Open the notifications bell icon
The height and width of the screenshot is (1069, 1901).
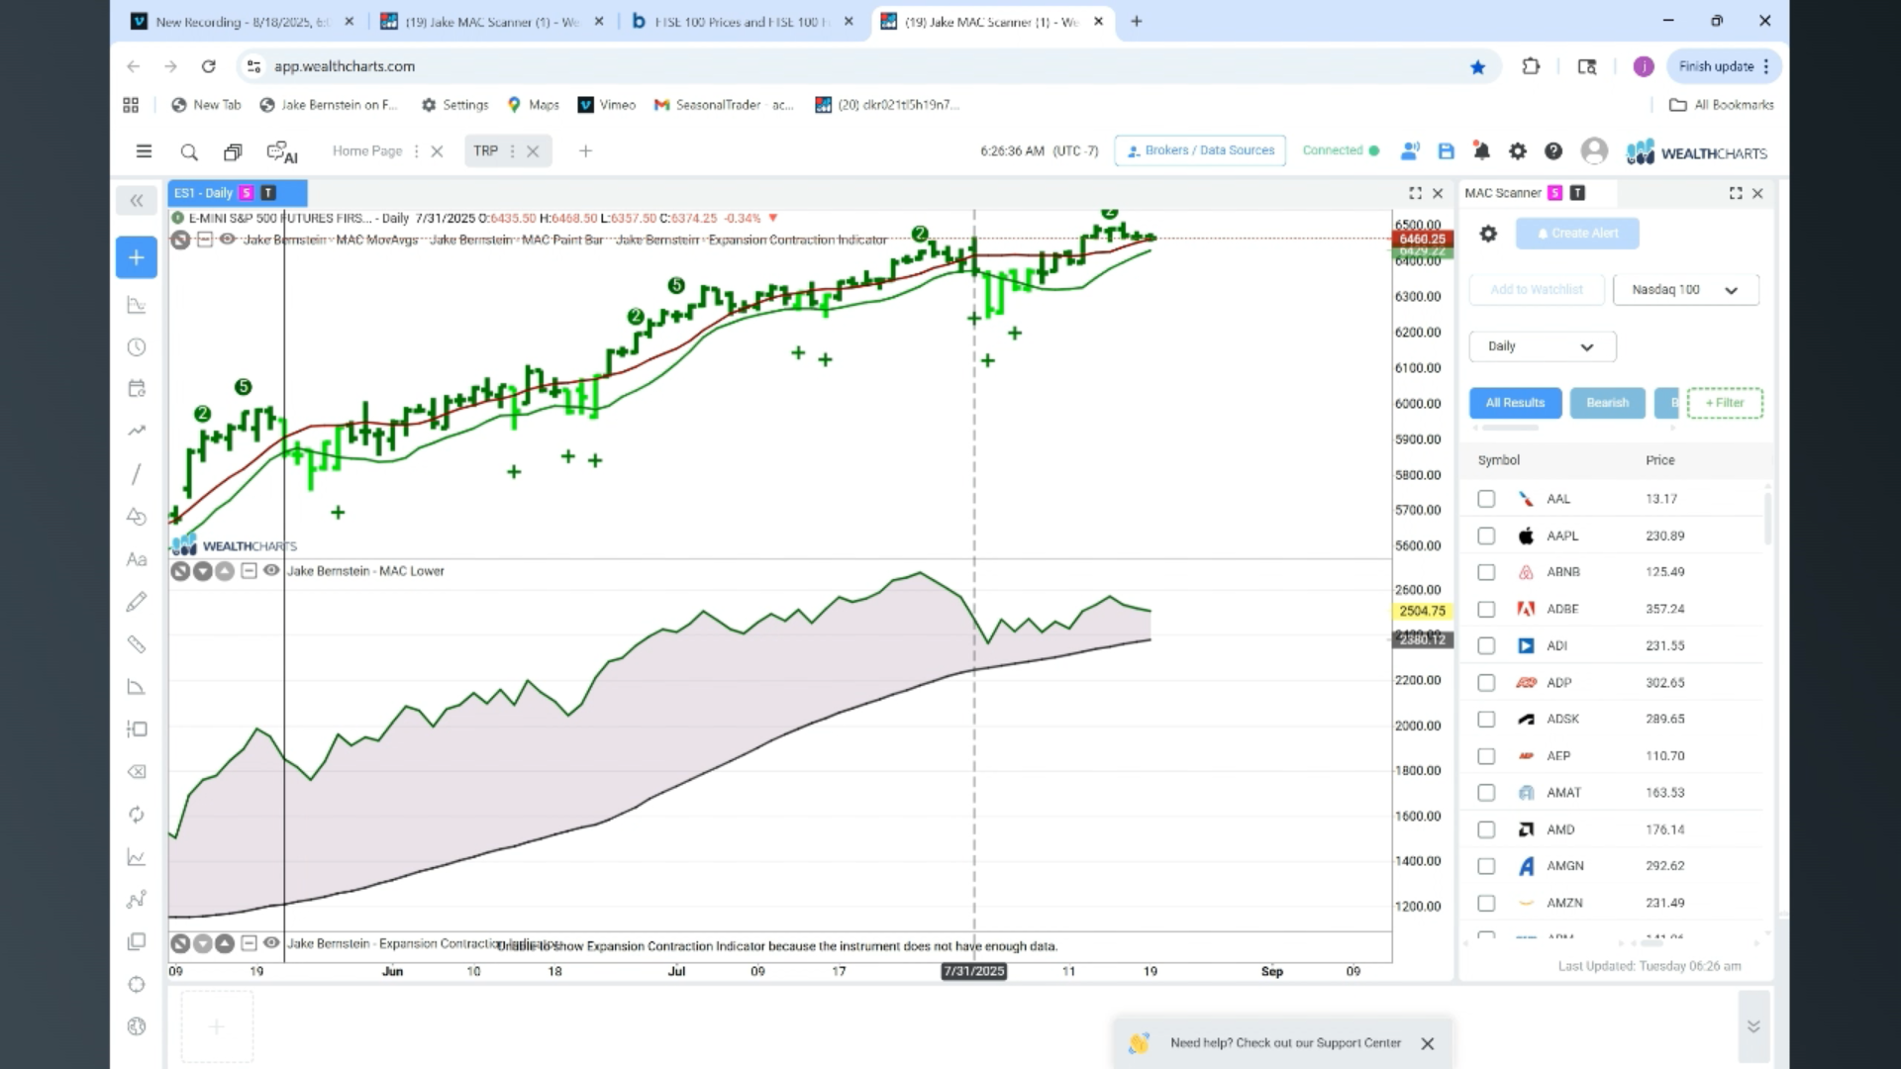[x=1481, y=151]
